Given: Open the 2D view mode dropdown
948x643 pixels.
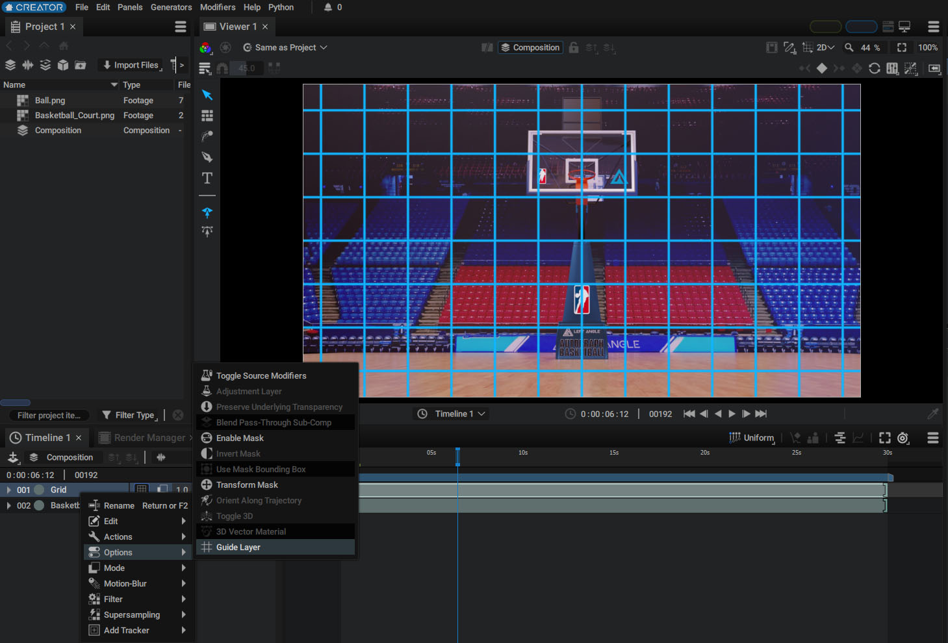Looking at the screenshot, I should (x=826, y=47).
